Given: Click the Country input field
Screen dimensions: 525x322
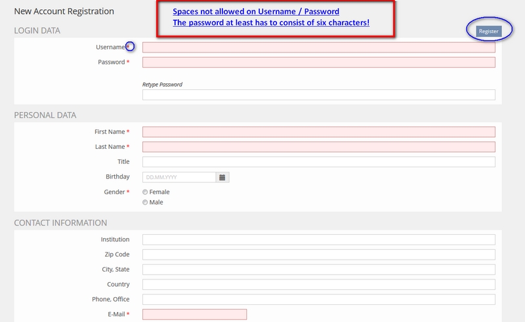Looking at the screenshot, I should [x=319, y=285].
